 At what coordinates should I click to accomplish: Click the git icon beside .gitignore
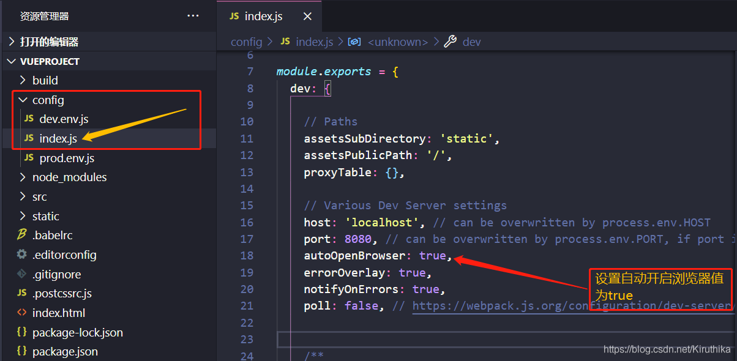pos(22,274)
